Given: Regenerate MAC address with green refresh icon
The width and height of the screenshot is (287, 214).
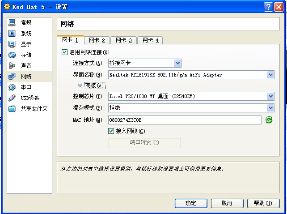Looking at the screenshot, I should pyautogui.click(x=269, y=120).
